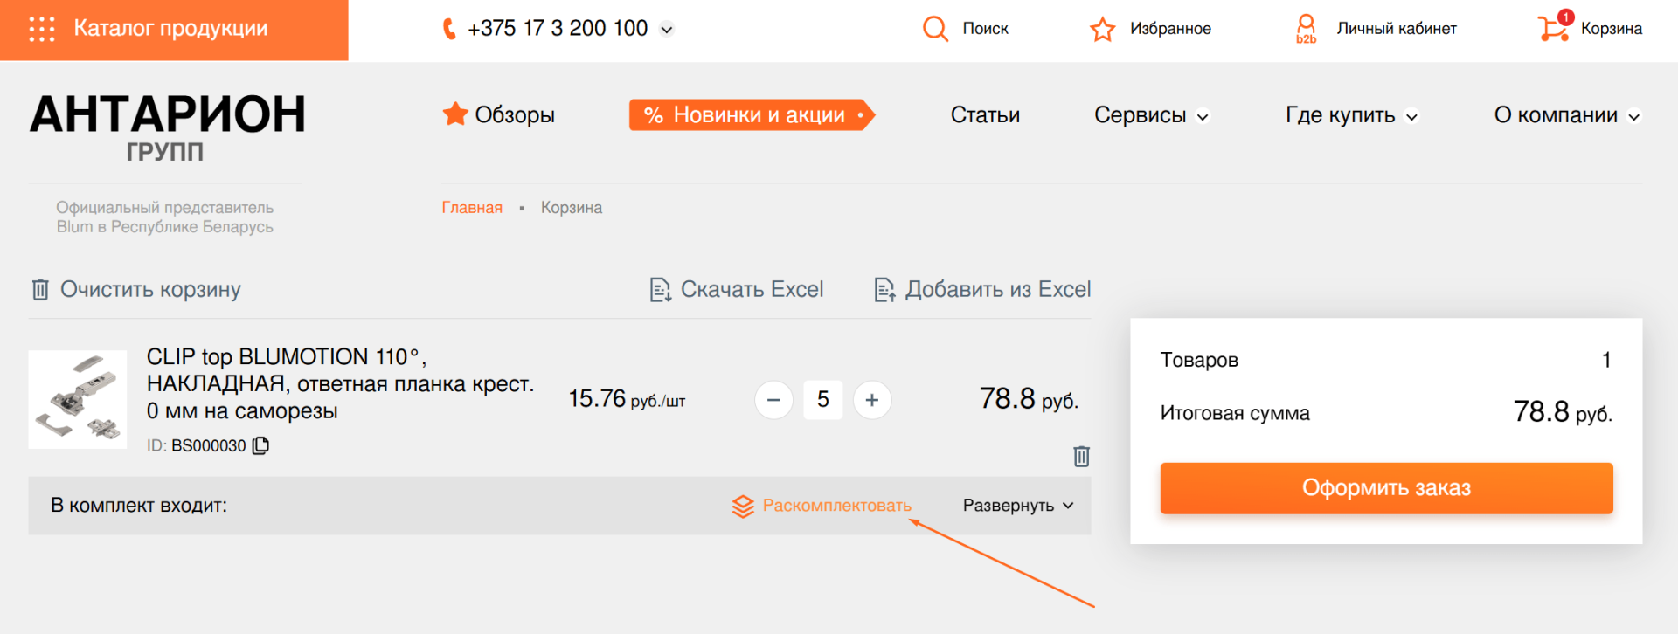1678x634 pixels.
Task: Go to the АНТАРИОН ГРУПП logo homepage
Action: coord(166,127)
